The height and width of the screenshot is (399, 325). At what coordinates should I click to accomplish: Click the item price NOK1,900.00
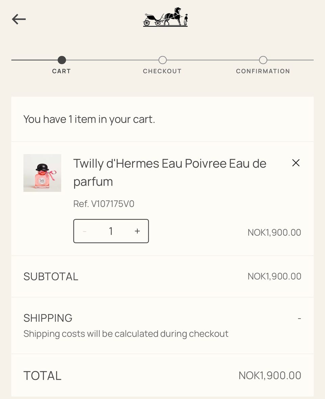point(274,233)
